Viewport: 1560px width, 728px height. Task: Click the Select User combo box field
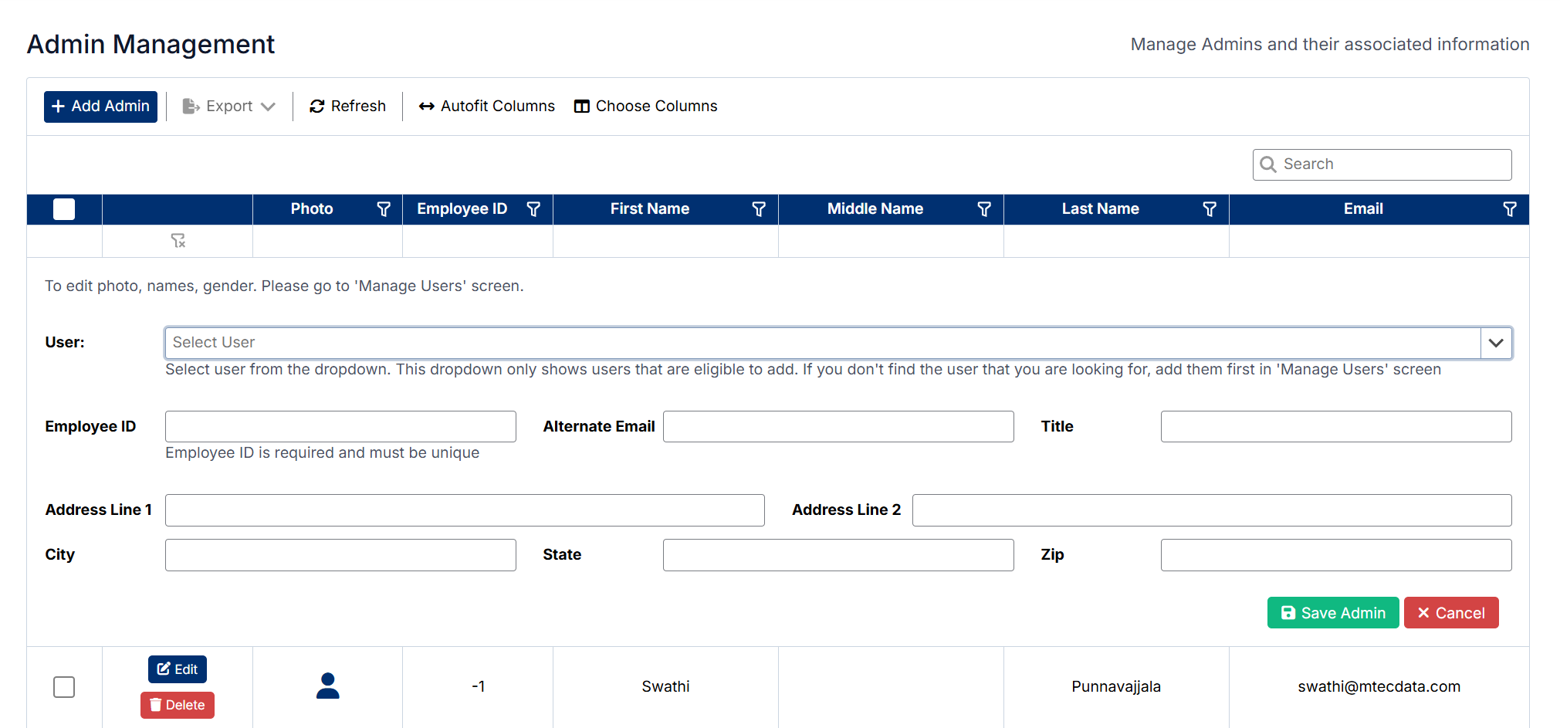pyautogui.click(x=821, y=343)
